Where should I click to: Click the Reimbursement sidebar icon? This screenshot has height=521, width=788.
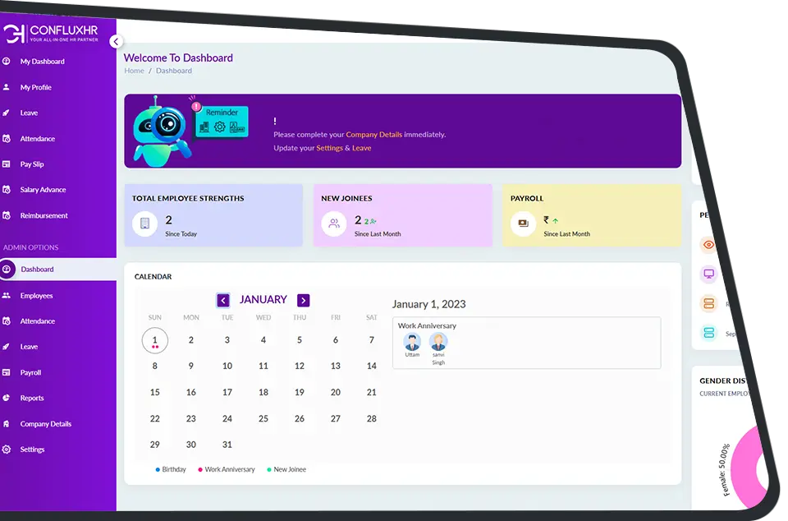7,215
